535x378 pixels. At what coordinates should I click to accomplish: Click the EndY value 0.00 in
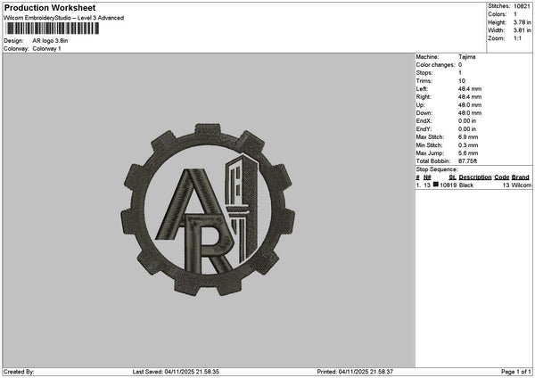pos(467,129)
